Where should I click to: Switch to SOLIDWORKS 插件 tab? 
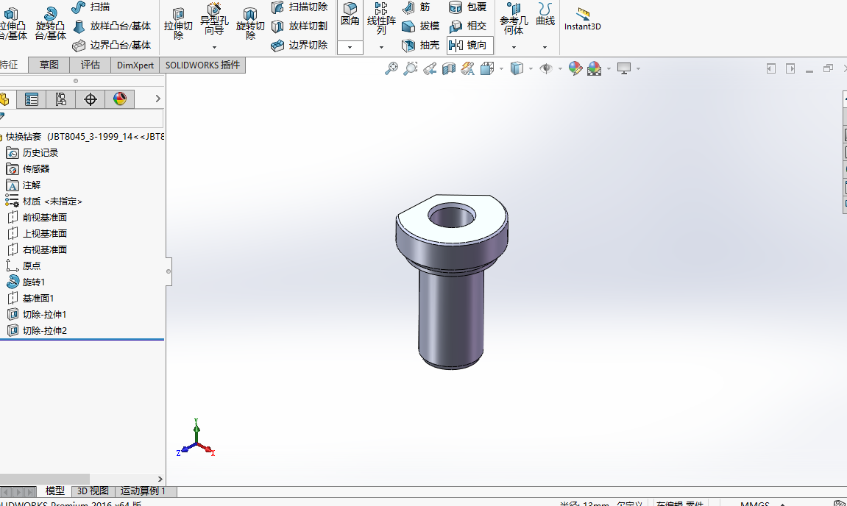[x=202, y=65]
